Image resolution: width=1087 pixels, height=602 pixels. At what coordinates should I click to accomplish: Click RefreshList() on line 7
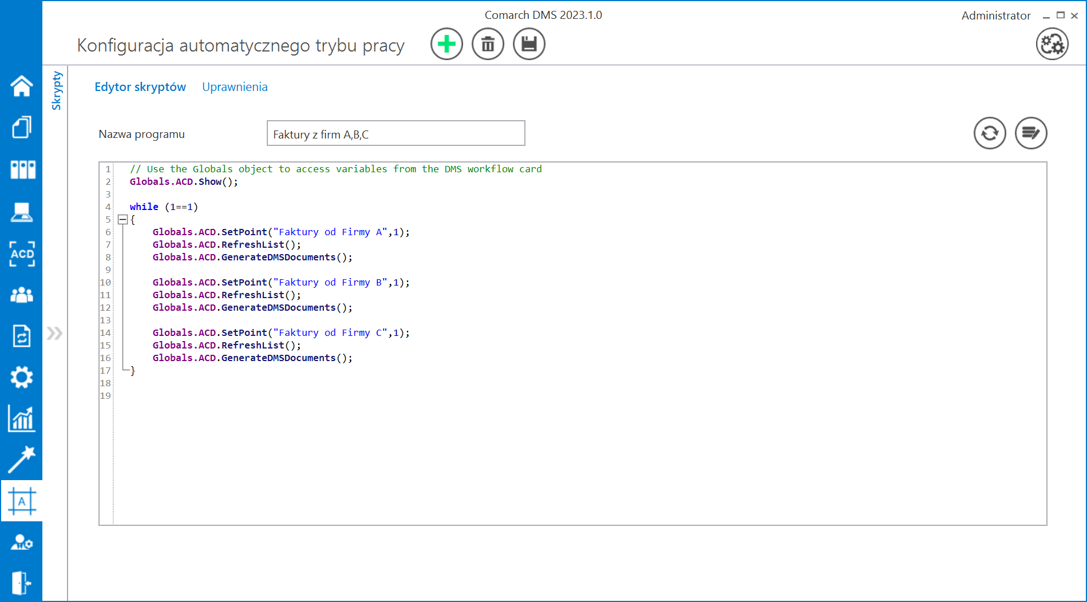227,244
